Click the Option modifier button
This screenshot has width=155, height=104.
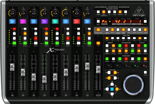click(113, 46)
